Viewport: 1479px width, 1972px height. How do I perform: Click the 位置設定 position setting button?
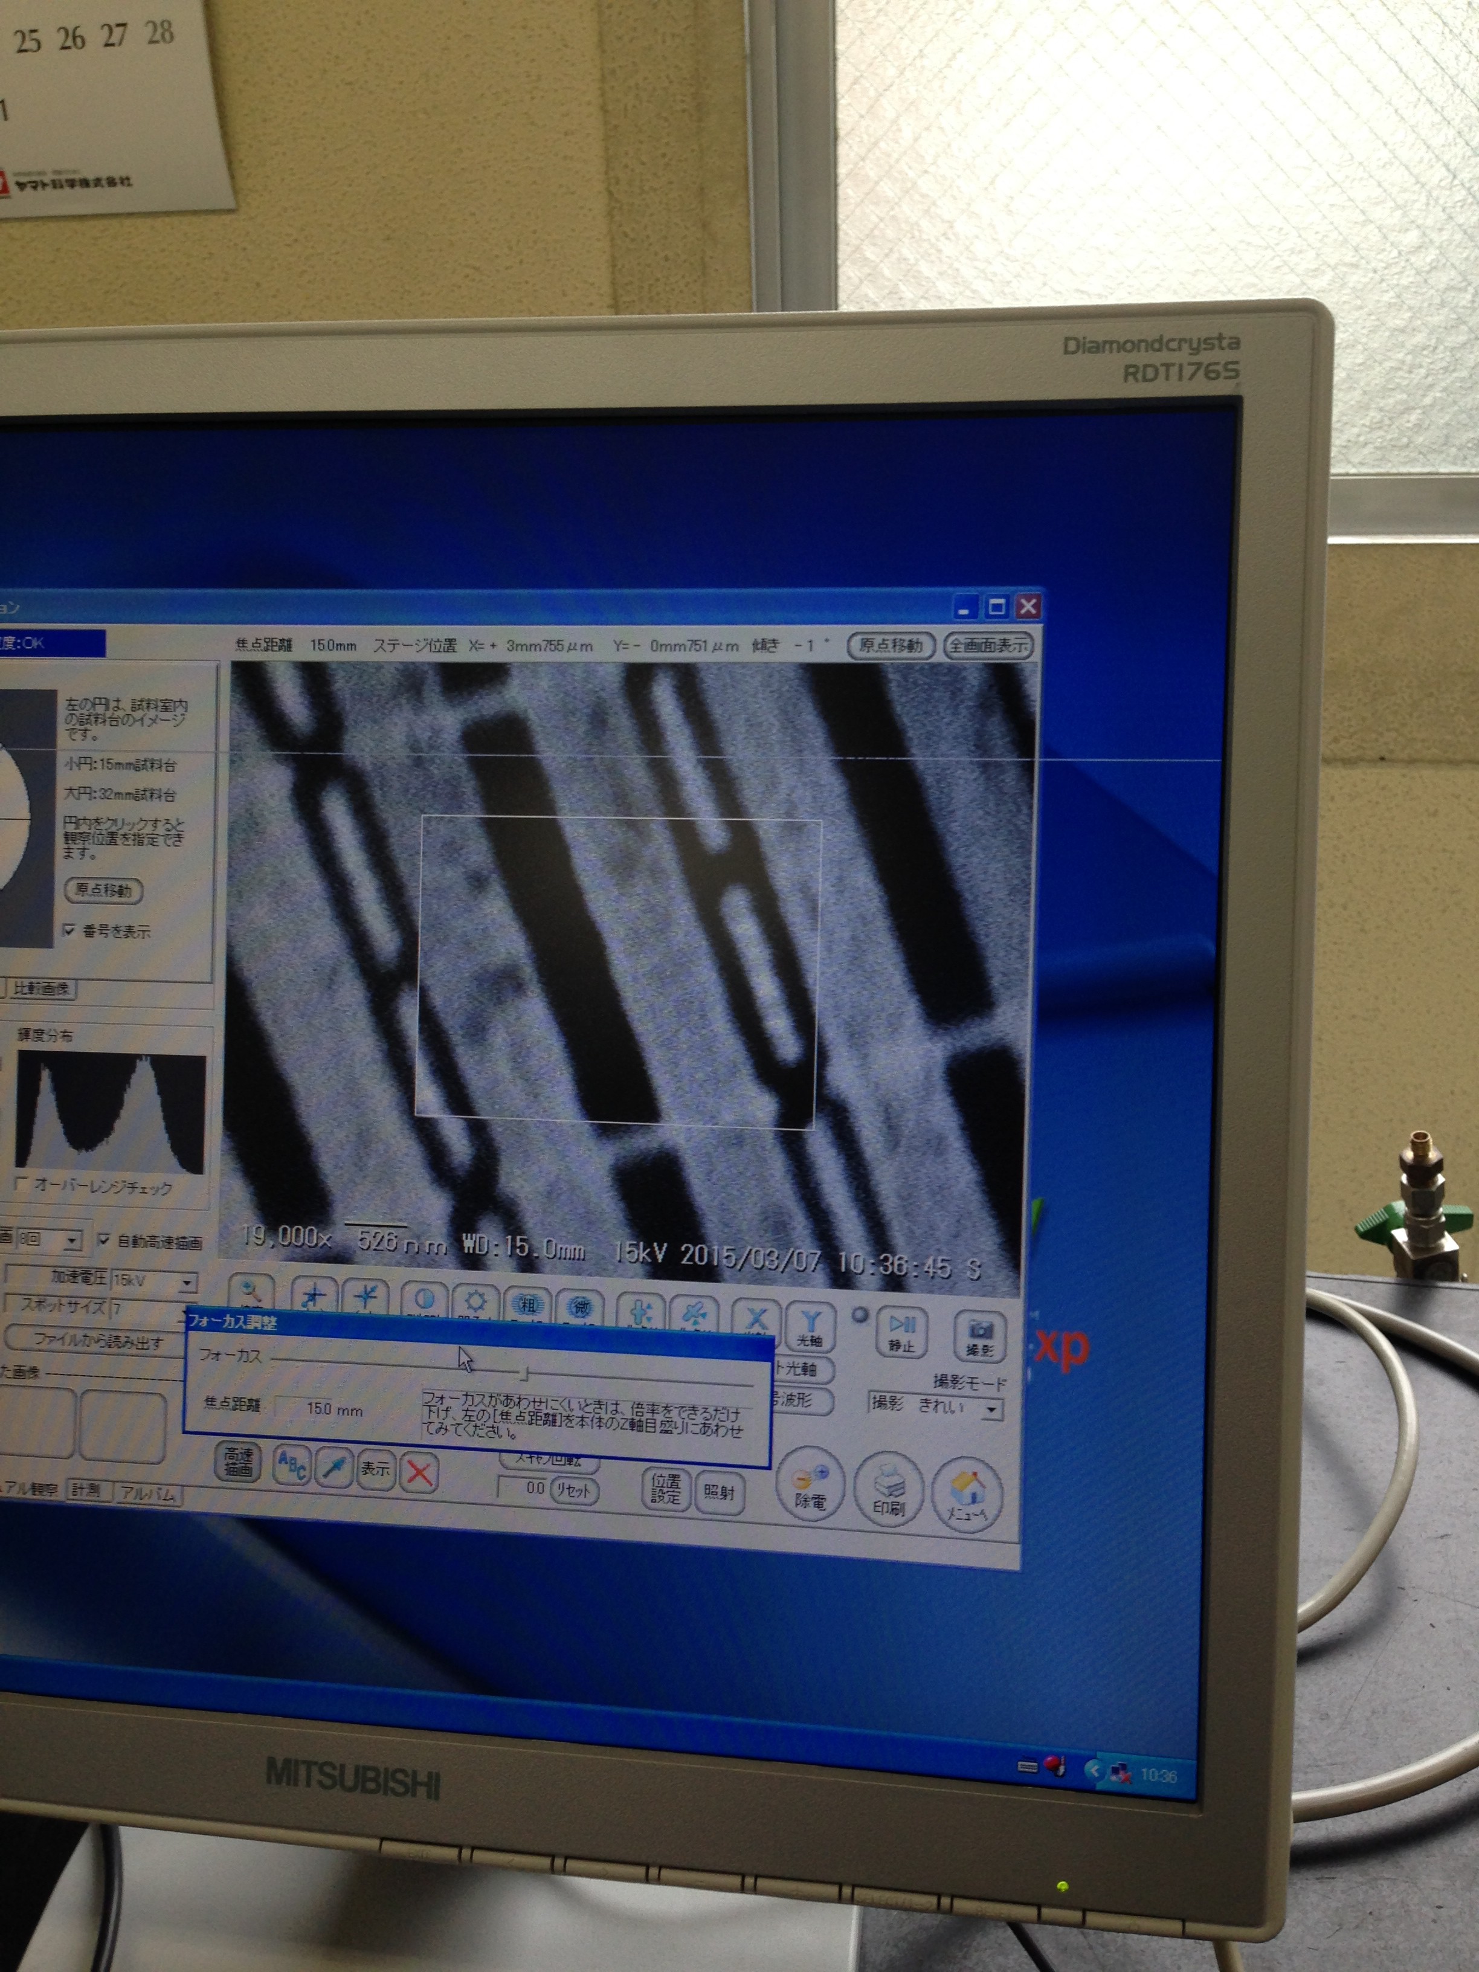(x=666, y=1489)
